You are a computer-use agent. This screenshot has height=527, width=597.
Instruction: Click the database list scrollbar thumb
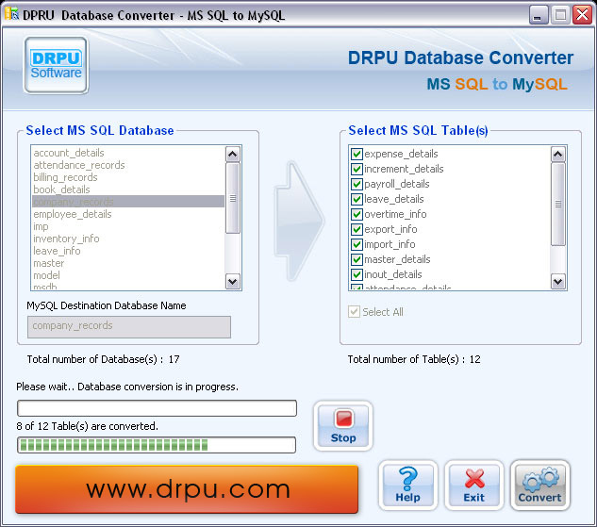[x=233, y=198]
